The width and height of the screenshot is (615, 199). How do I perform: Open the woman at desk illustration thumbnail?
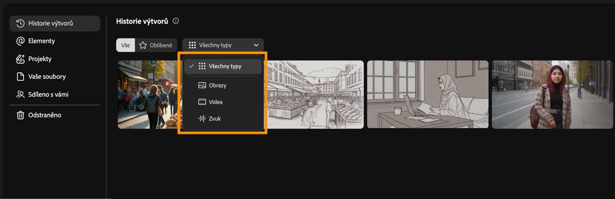(427, 94)
